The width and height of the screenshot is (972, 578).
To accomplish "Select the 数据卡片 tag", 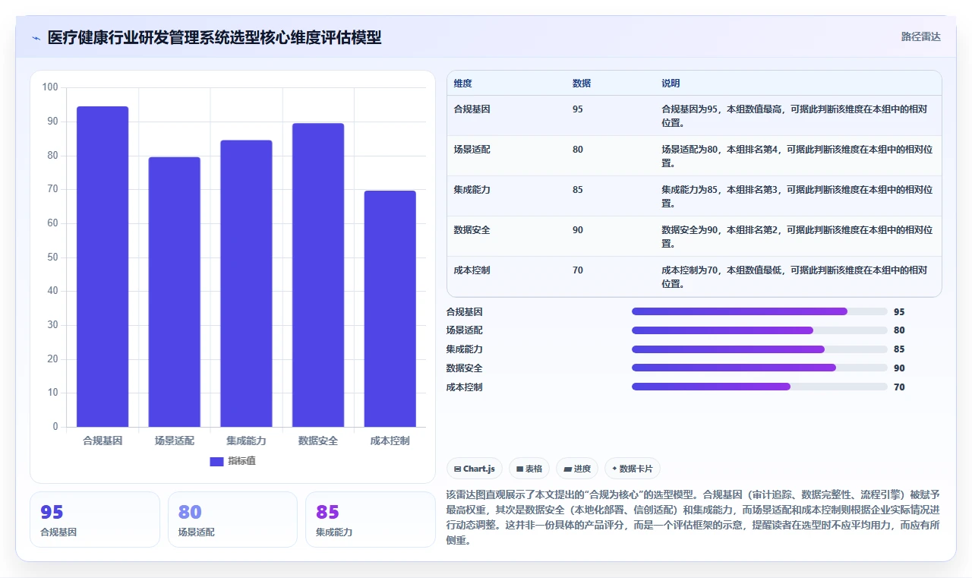I will point(632,469).
